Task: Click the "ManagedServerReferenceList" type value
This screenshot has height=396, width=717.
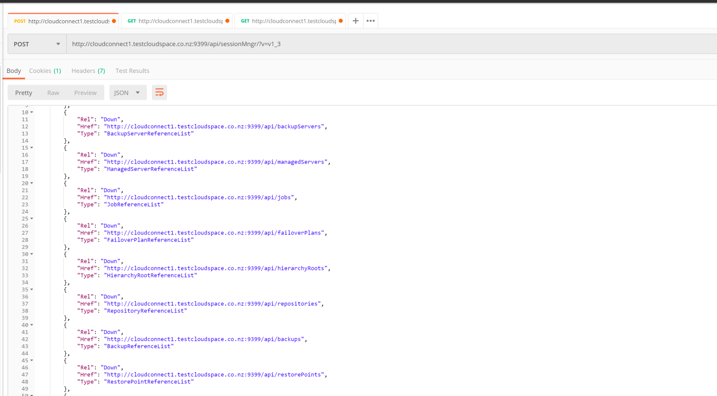Action: point(150,169)
